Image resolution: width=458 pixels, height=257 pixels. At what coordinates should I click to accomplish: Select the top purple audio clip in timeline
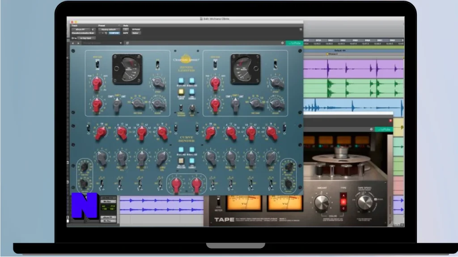(353, 69)
